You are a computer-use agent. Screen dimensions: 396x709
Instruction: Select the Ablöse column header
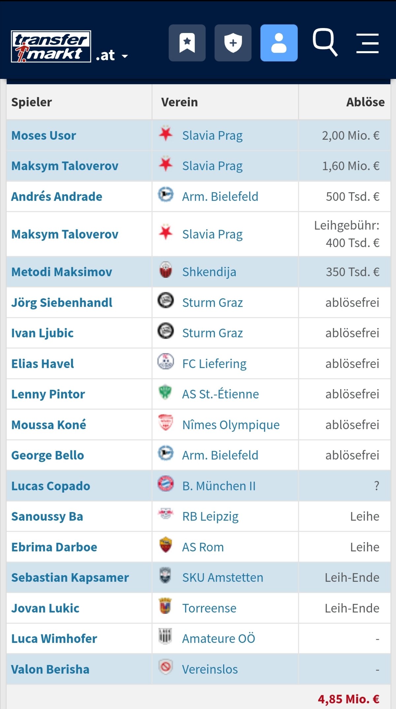tap(365, 102)
